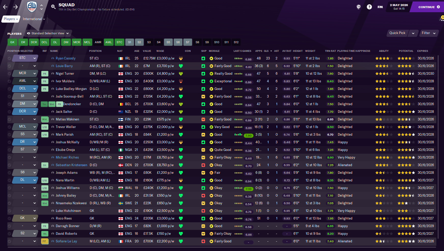The height and width of the screenshot is (251, 444).
Task: Select the AMR position slot
Action: [x=98, y=42]
